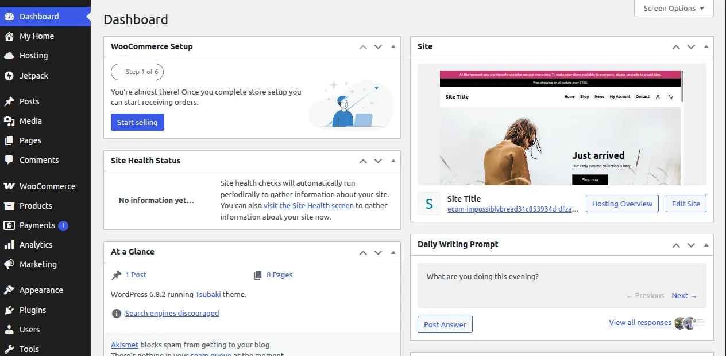Click Next in the writing prompt navigation
Screen dimensions: 726x356
point(681,295)
